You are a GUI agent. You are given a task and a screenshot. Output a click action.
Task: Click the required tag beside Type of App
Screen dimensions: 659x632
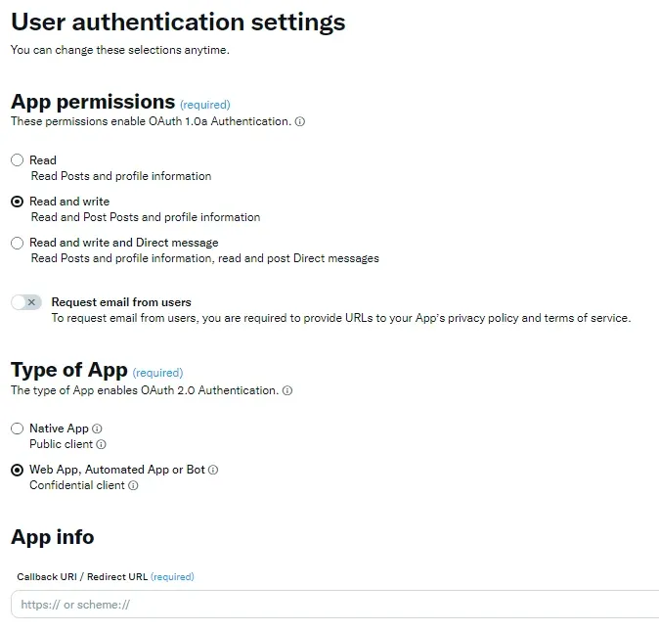[157, 373]
